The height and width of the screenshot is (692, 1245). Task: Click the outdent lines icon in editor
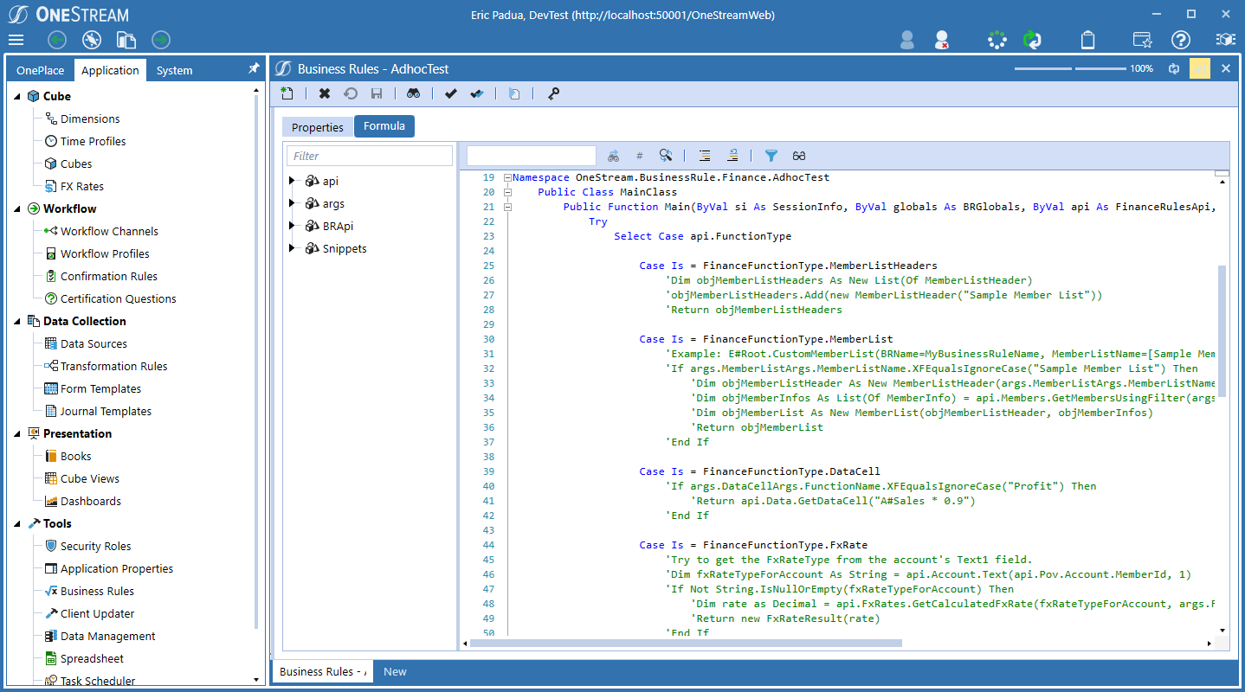coord(732,156)
